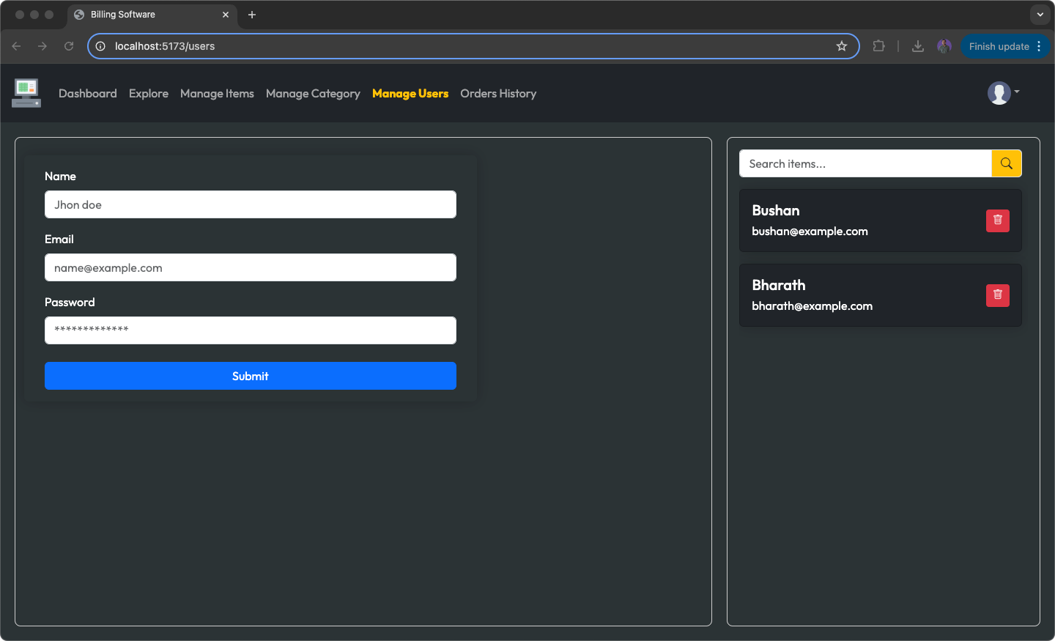Navigate to Manage Items

[217, 94]
